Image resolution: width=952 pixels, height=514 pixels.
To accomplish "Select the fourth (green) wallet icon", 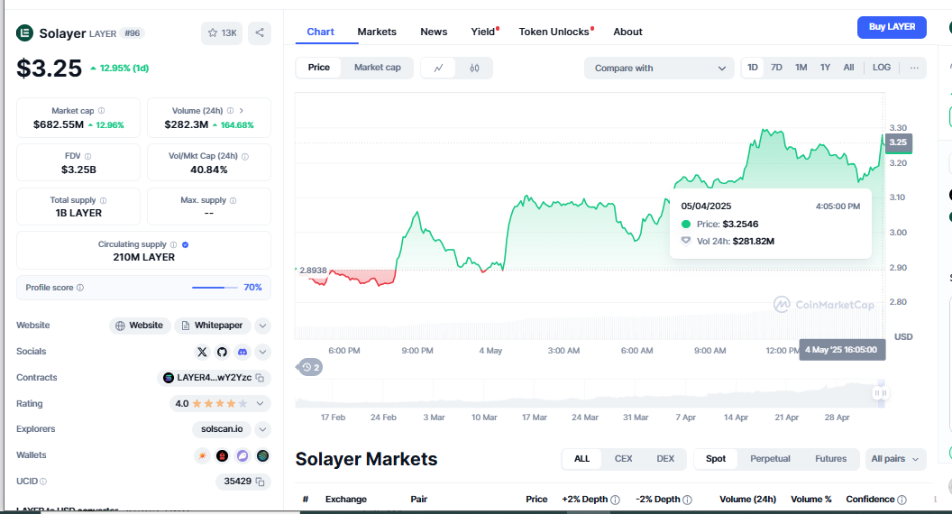I will (262, 455).
